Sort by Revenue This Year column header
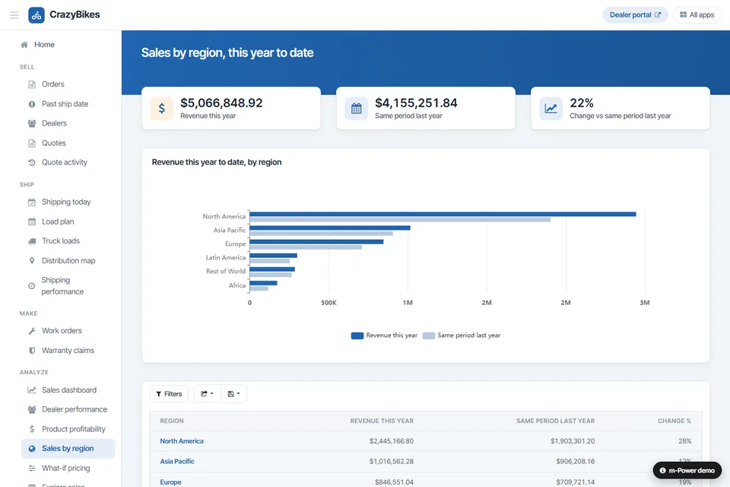The width and height of the screenshot is (730, 487). pyautogui.click(x=382, y=421)
